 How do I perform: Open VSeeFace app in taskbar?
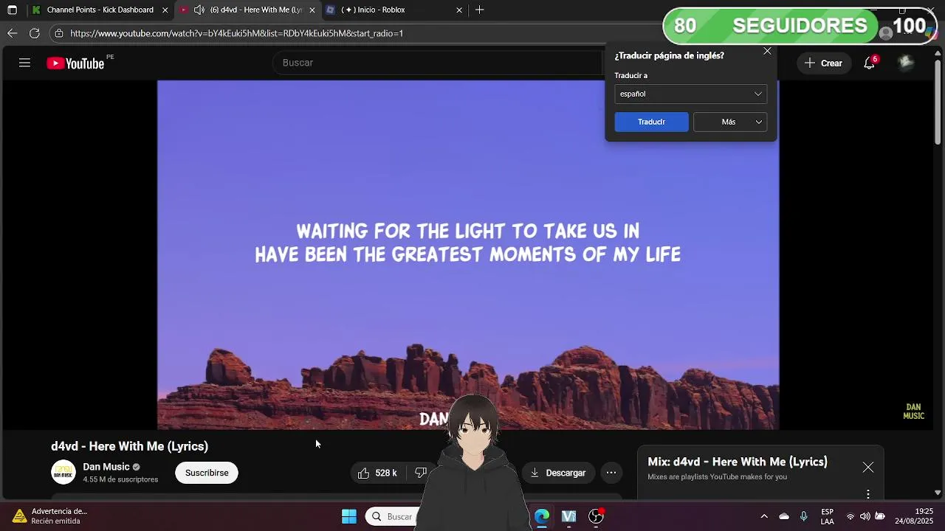568,516
